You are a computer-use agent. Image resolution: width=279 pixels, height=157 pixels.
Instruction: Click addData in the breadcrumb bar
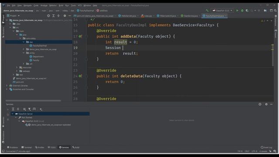[x=102, y=10]
